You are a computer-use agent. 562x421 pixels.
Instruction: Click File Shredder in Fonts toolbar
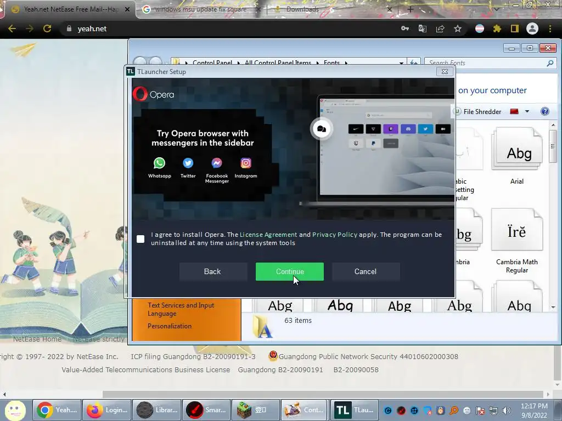coord(482,112)
